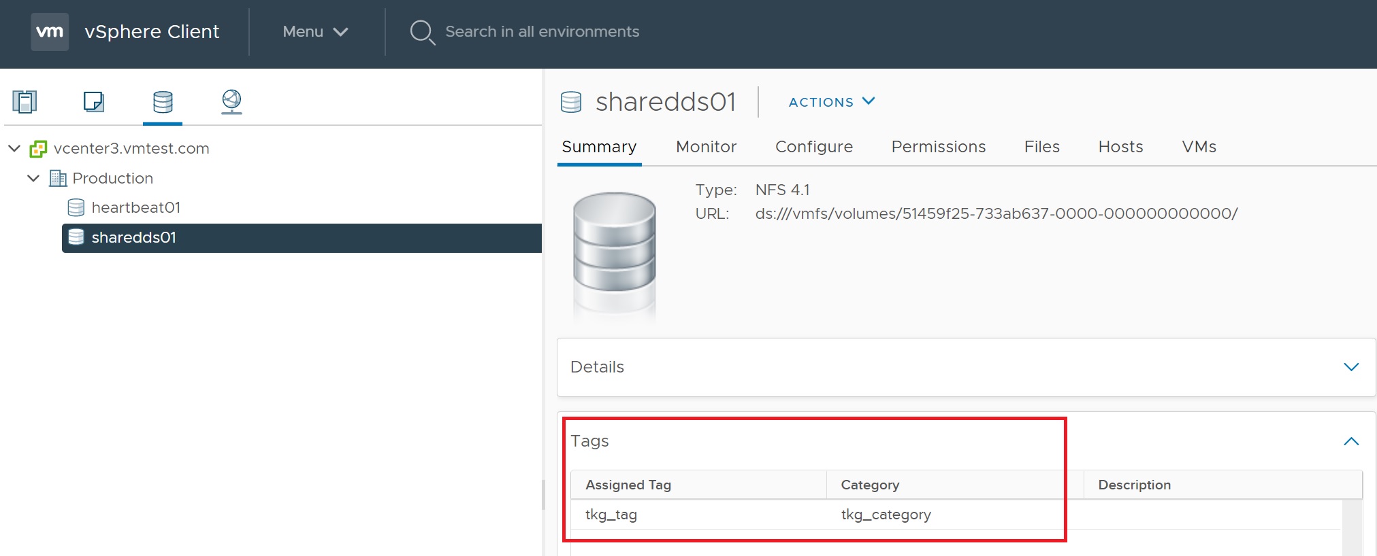The image size is (1377, 556).
Task: Collapse the Tags panel
Action: pos(1350,441)
